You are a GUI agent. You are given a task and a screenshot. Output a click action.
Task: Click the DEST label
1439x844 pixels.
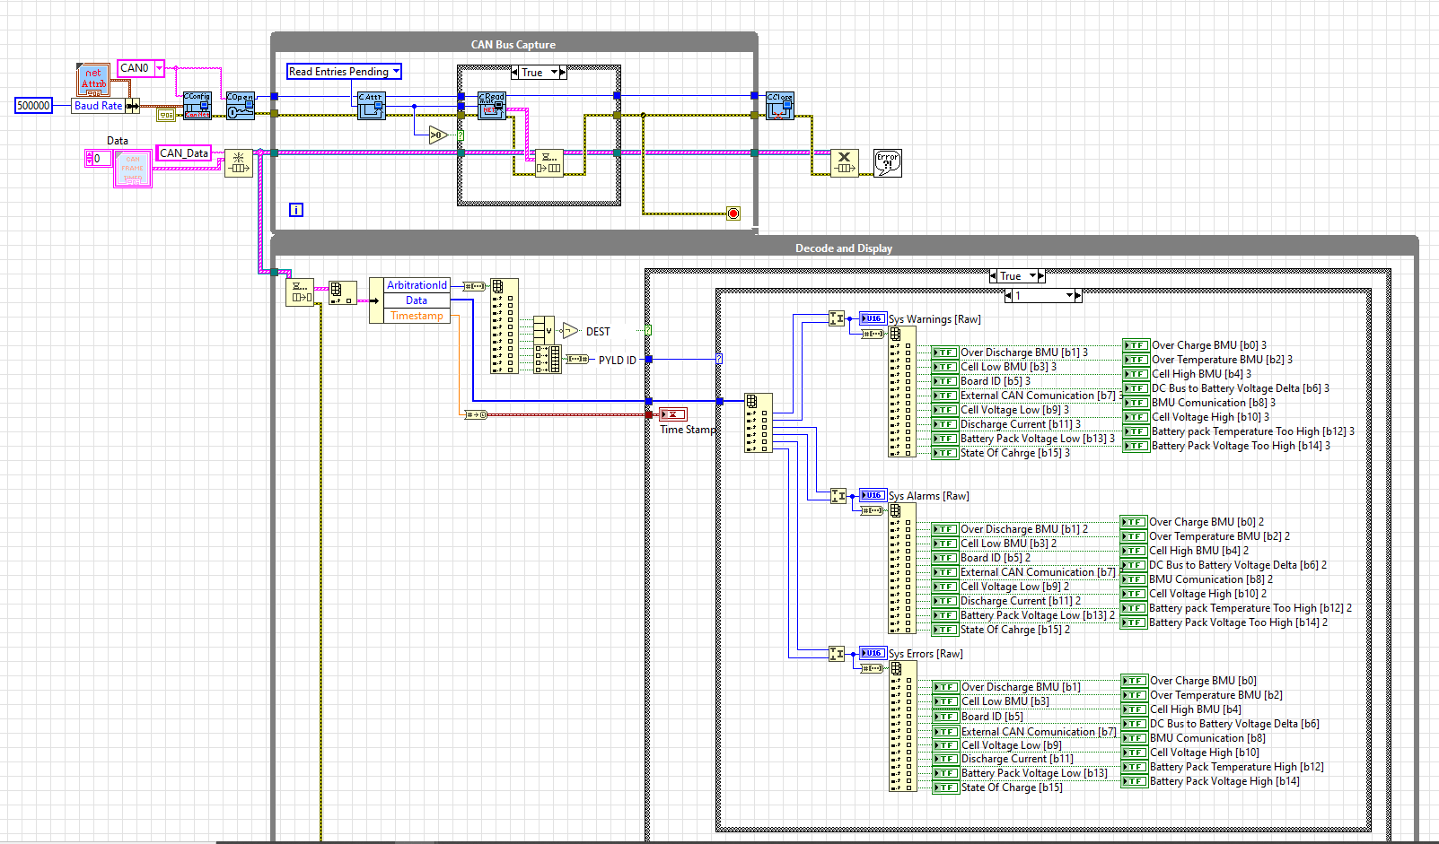pos(598,332)
